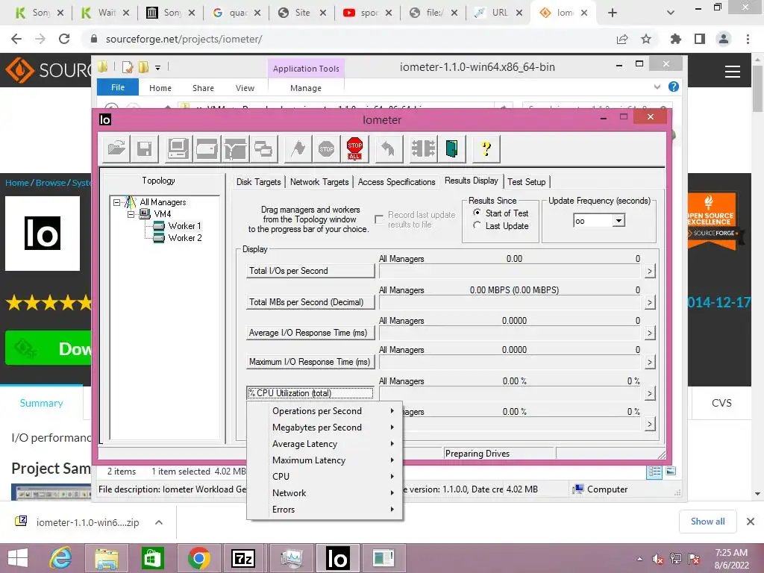This screenshot has width=764, height=573.
Task: Switch to Network Targets tab
Action: click(x=319, y=182)
